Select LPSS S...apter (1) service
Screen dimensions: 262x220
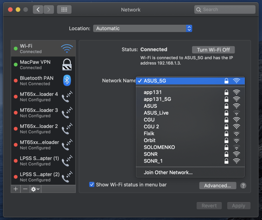point(43,161)
